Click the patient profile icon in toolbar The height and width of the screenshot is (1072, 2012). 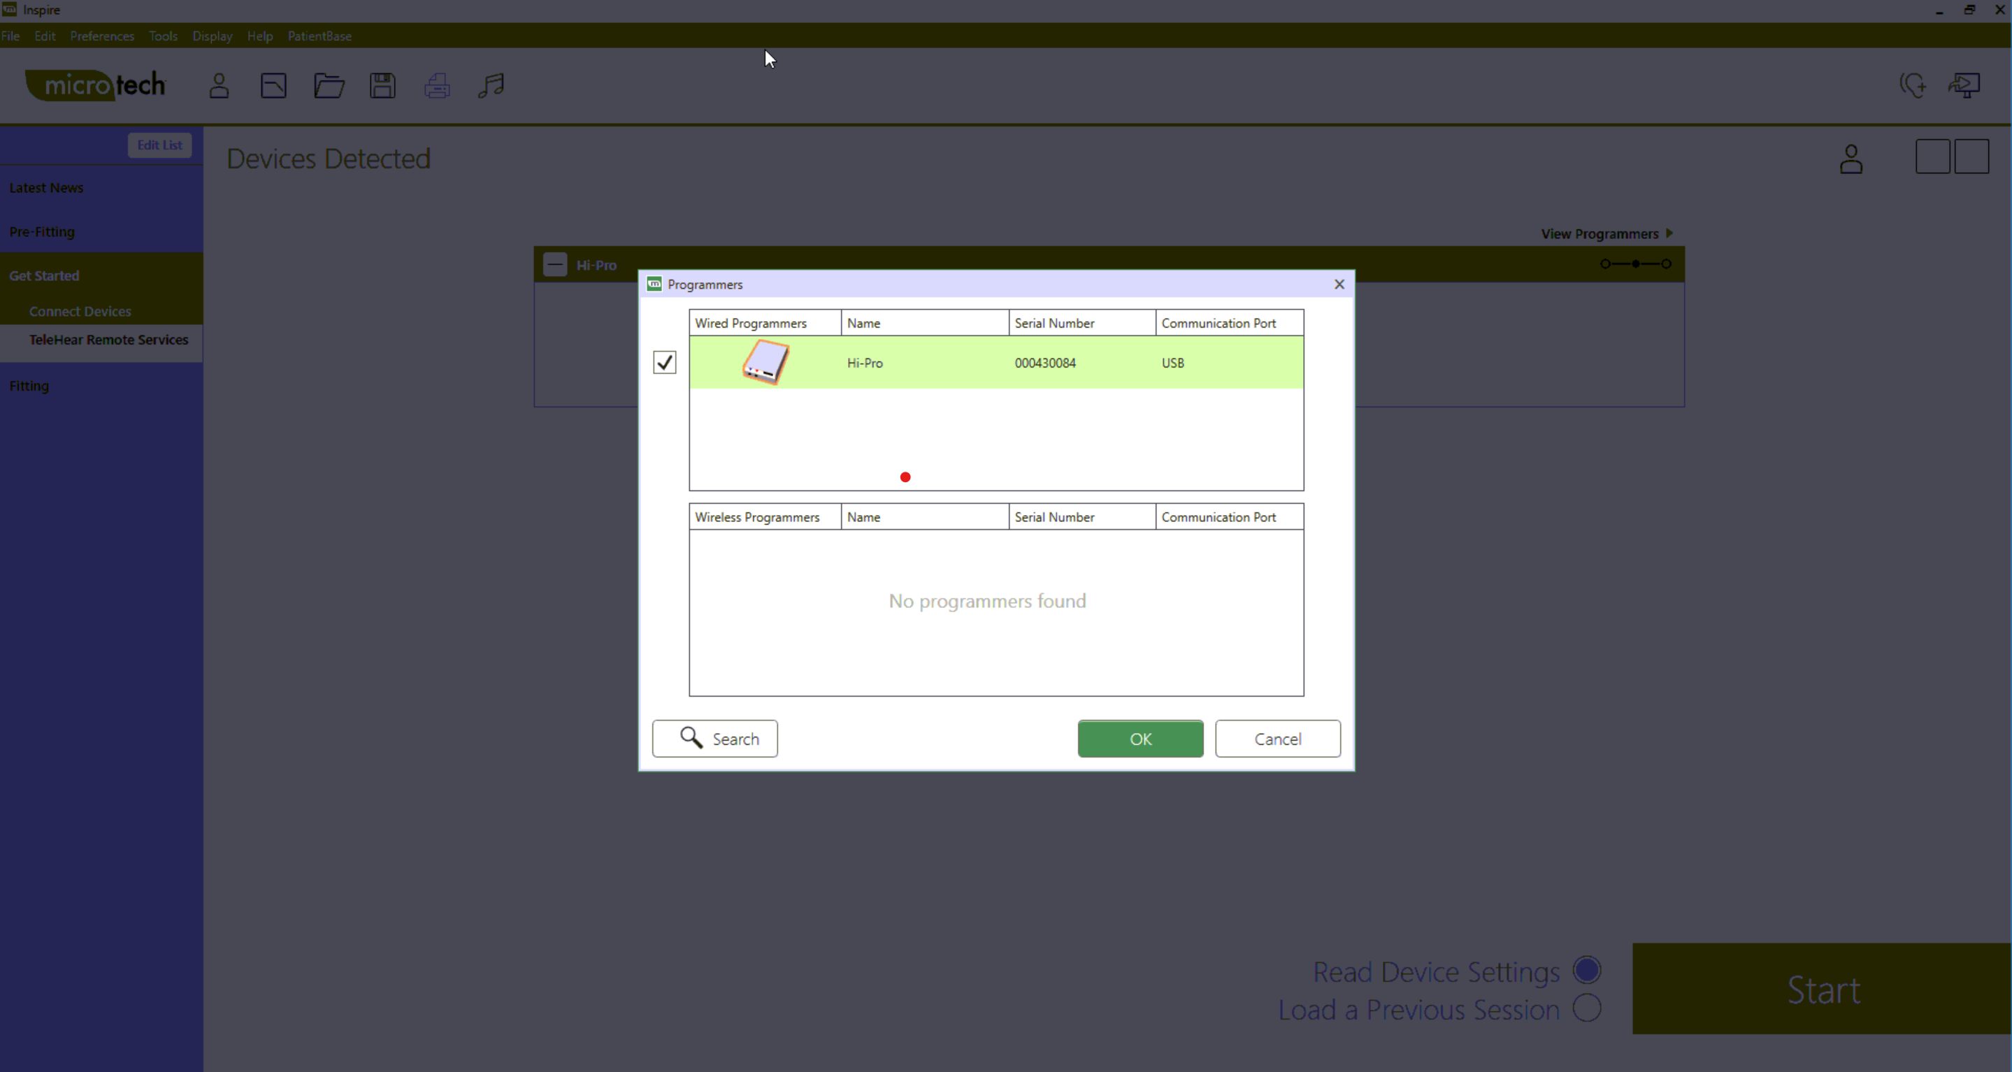219,85
